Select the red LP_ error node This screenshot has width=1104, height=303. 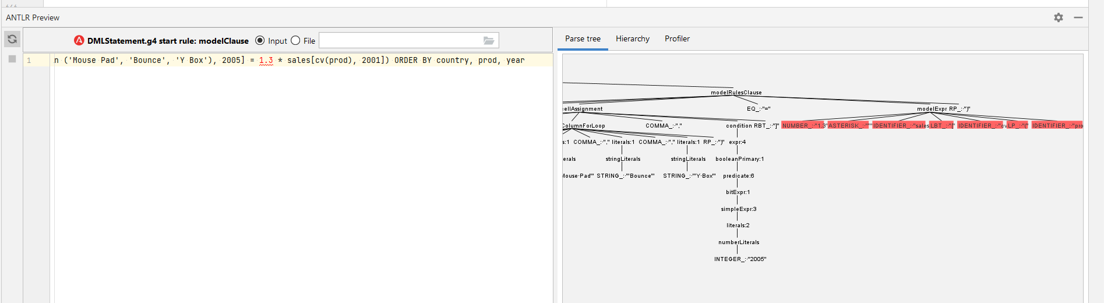[x=1018, y=125]
